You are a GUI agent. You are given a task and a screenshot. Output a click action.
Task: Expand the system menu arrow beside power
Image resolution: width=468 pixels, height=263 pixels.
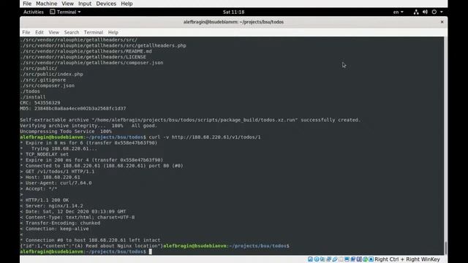[x=442, y=12]
